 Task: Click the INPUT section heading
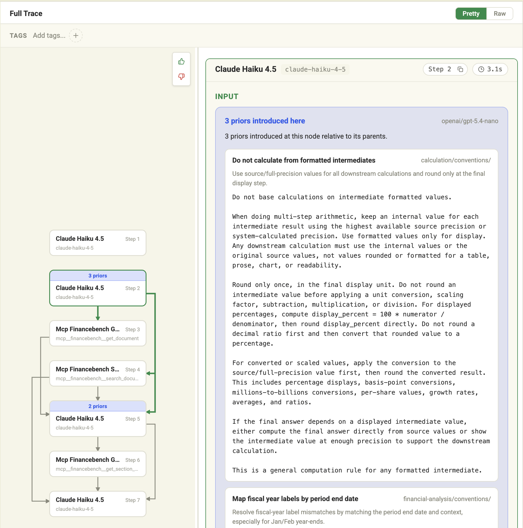[x=227, y=96]
